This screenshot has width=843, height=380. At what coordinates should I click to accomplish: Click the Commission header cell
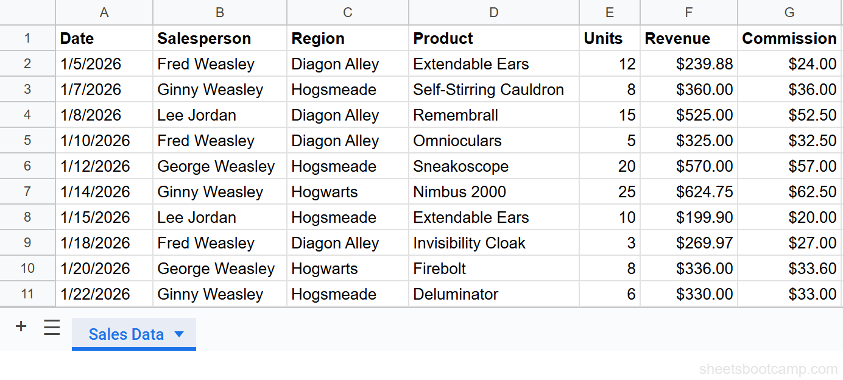point(789,38)
